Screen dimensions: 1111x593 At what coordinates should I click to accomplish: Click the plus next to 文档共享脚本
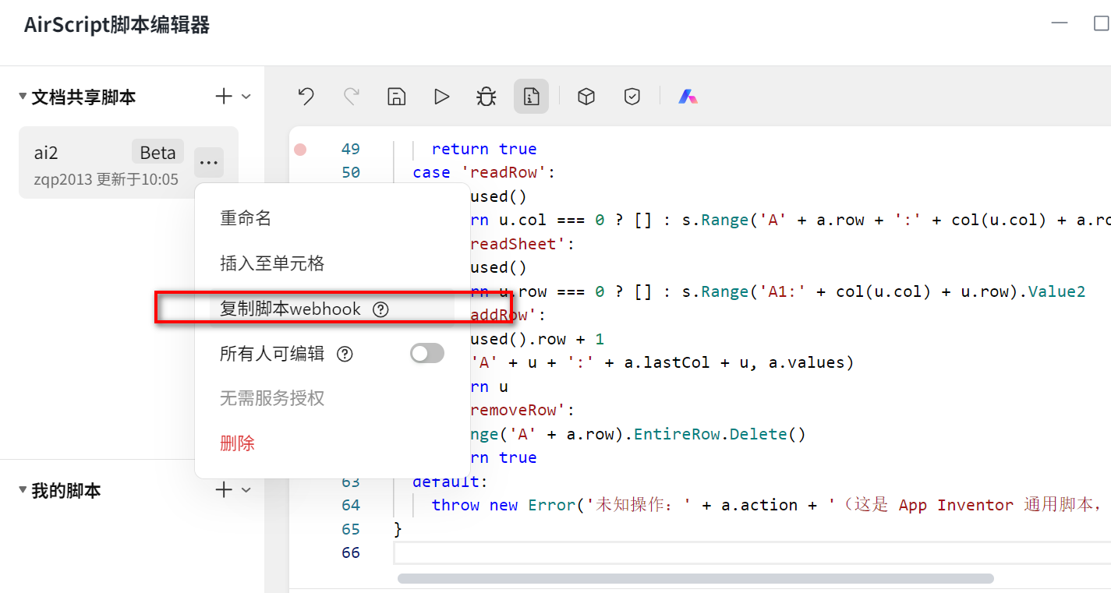pyautogui.click(x=224, y=97)
